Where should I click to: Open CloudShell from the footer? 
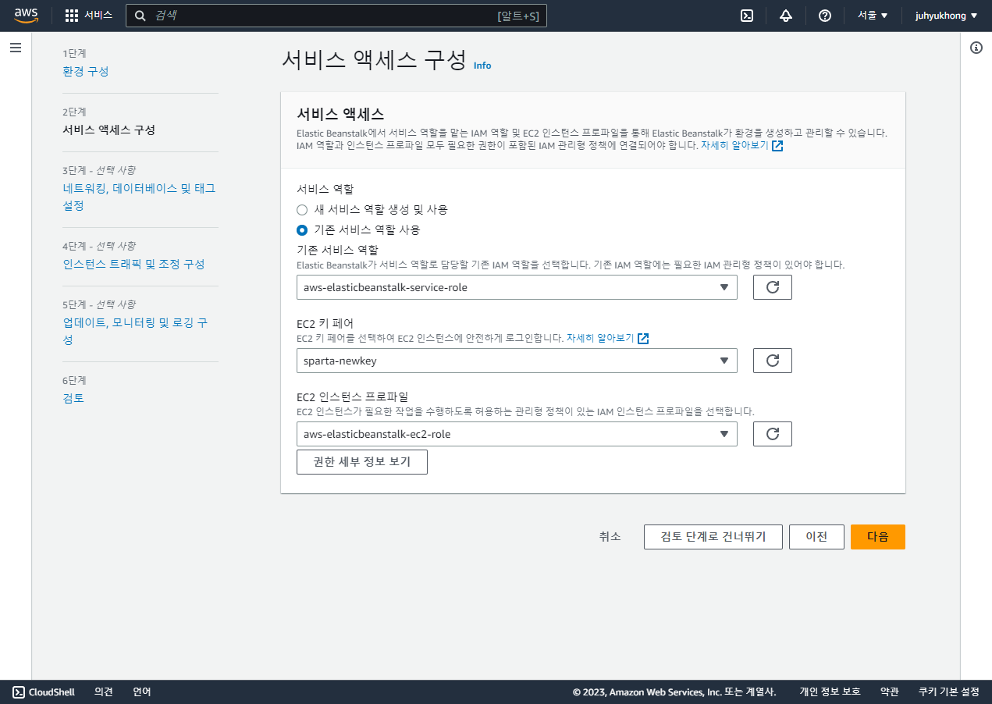[x=44, y=692]
